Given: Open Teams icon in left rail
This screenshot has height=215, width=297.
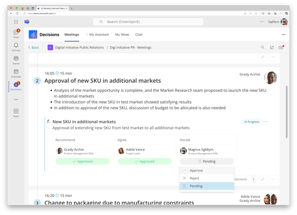Looking at the screenshot, I should [x=16, y=60].
